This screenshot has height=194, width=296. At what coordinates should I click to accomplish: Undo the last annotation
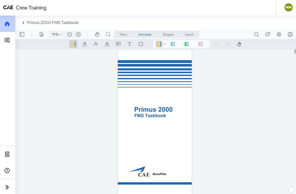tap(216, 44)
